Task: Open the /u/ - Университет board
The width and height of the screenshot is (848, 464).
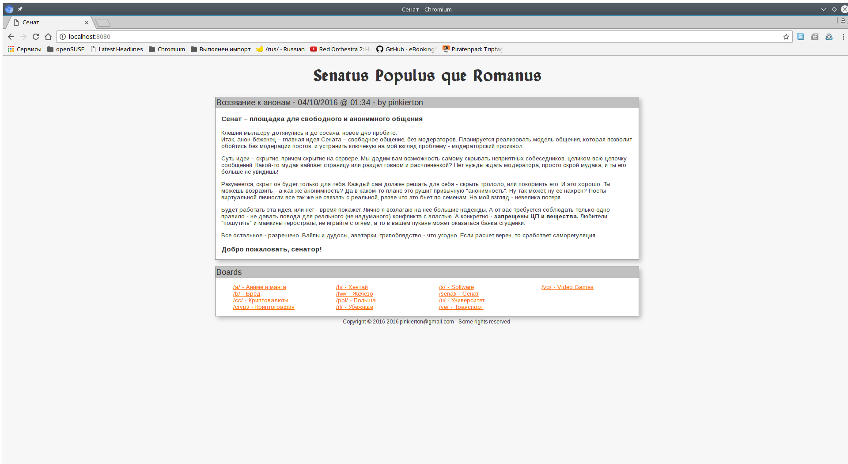Action: click(462, 300)
